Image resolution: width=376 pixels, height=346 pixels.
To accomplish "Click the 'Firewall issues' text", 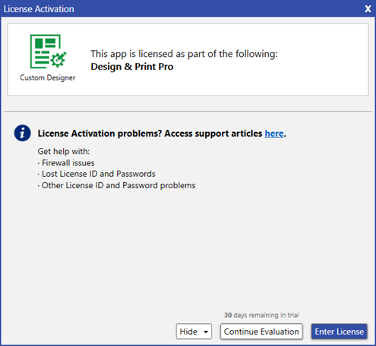I will click(68, 163).
